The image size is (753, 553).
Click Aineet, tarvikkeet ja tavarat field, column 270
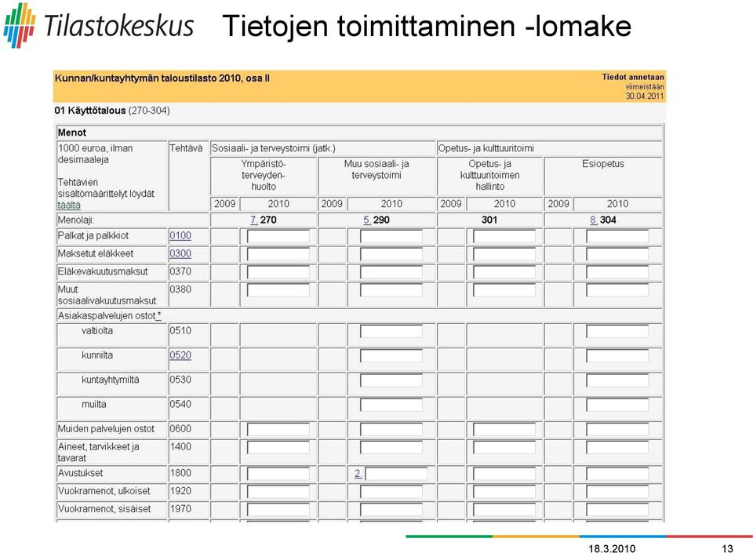coord(278,447)
